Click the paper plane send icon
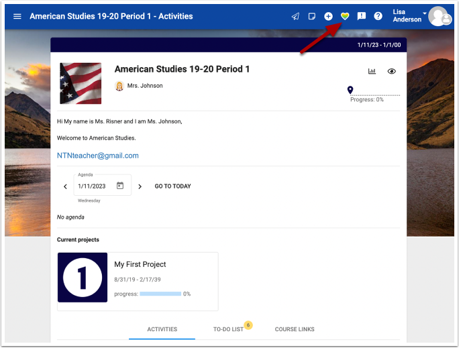Image resolution: width=459 pixels, height=348 pixels. [x=295, y=16]
